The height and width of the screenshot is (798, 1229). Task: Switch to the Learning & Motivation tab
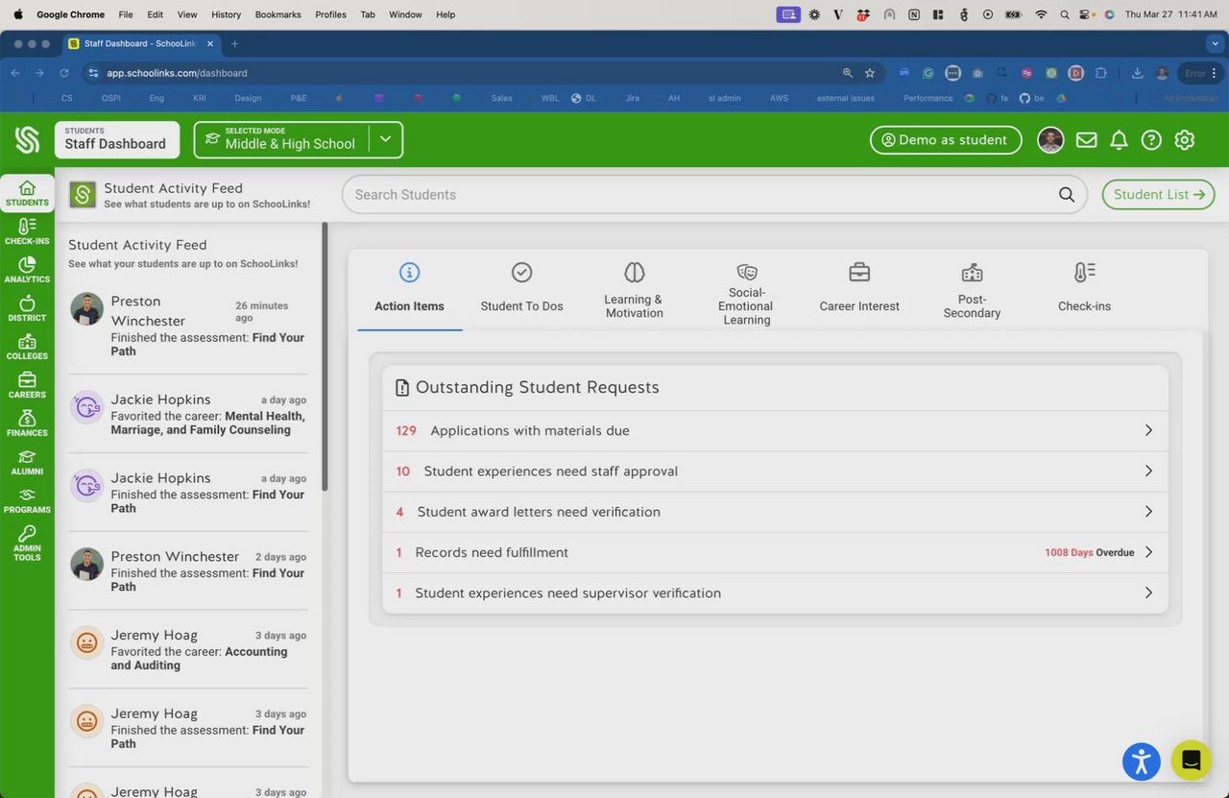pyautogui.click(x=634, y=289)
